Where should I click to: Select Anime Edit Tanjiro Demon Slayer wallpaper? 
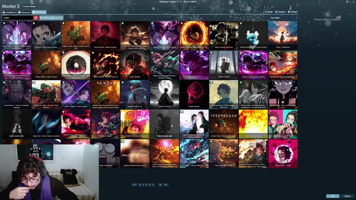[x=135, y=124]
